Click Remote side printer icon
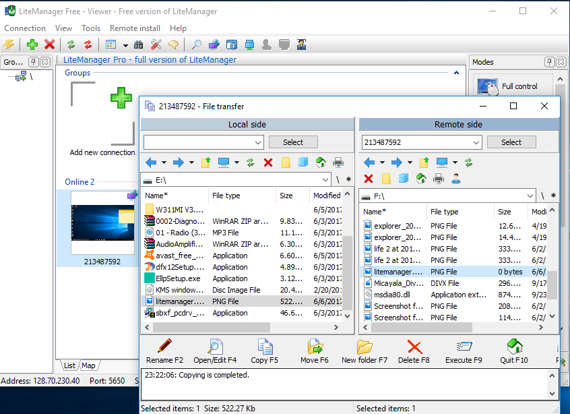Image resolution: width=570 pixels, height=414 pixels. coord(439,179)
